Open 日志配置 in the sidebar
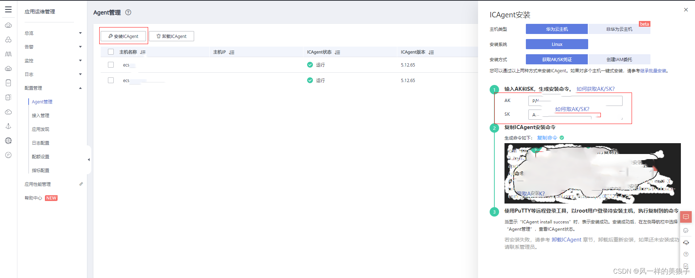695x278 pixels. (x=41, y=143)
